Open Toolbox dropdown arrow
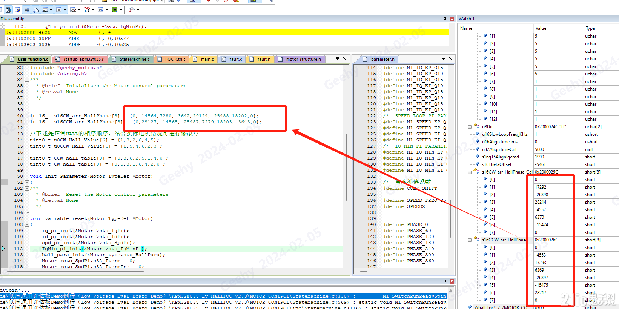 138,10
